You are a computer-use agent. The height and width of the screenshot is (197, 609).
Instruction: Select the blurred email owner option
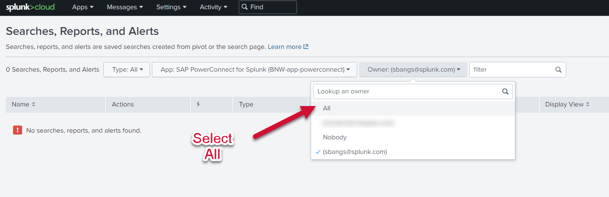point(358,123)
